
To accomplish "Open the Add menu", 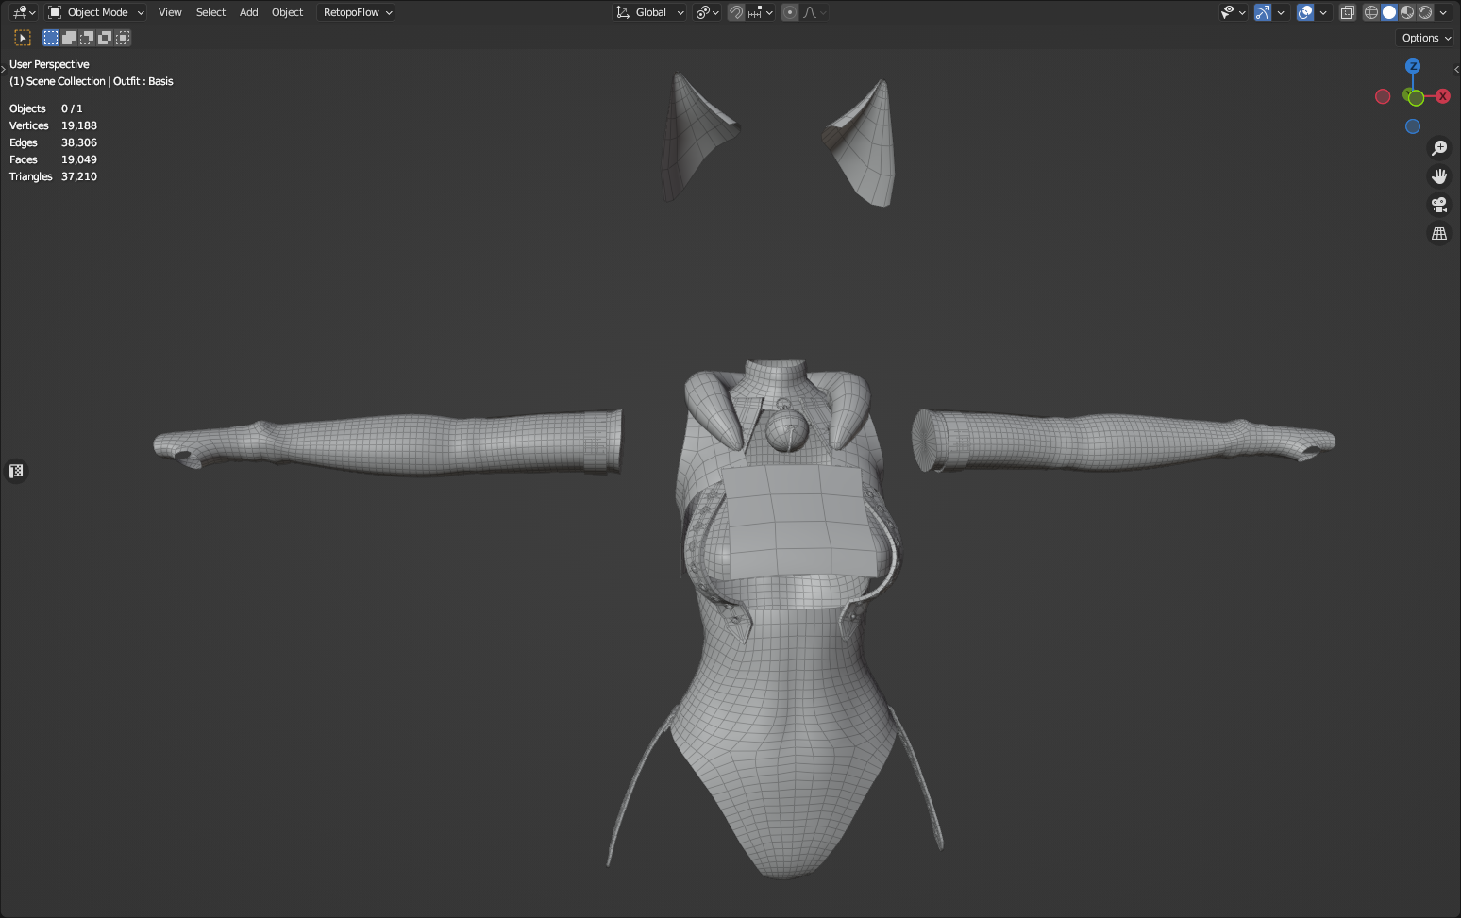I will (248, 12).
